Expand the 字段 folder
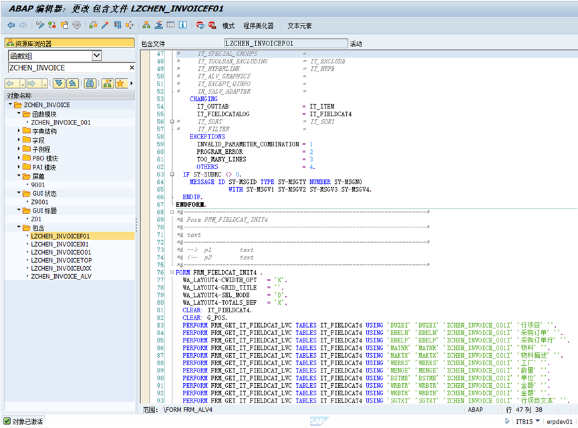Screen dimensions: 578x428 tap(19, 140)
